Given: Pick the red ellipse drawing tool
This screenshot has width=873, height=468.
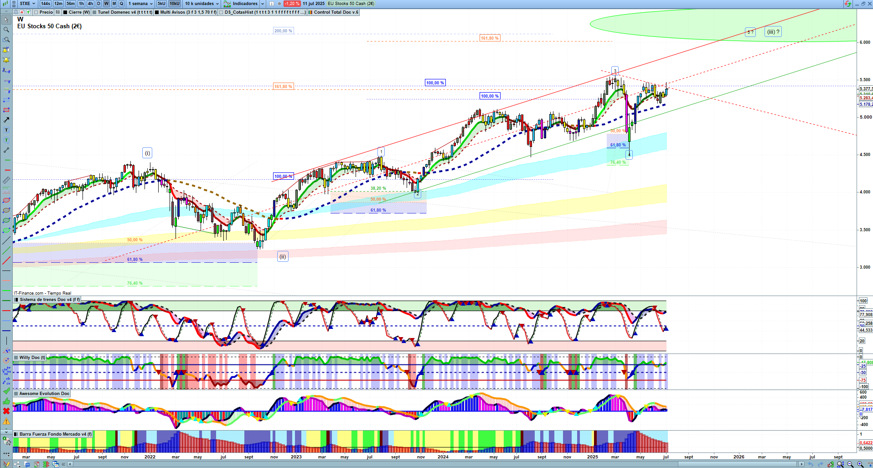Looking at the screenshot, I should (6, 200).
